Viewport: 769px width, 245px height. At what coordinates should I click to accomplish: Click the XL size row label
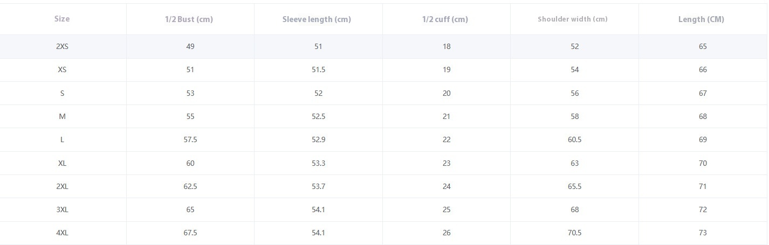[x=62, y=163]
